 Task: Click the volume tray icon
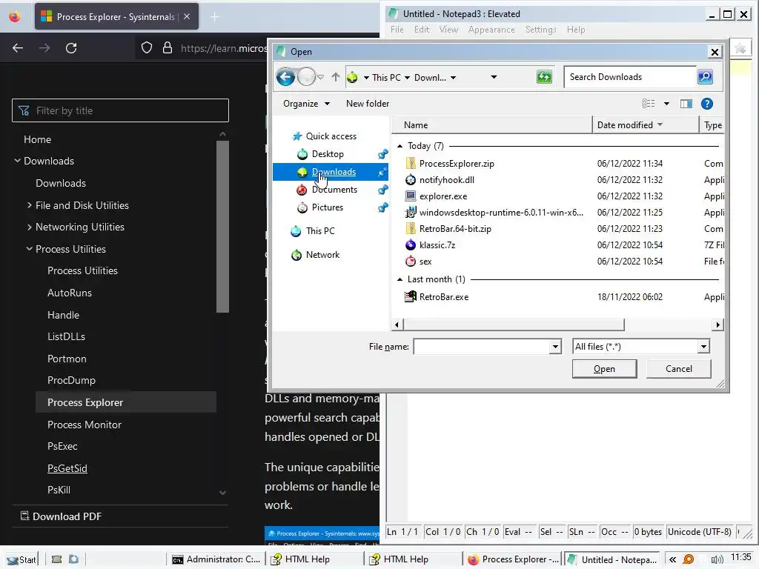click(717, 559)
